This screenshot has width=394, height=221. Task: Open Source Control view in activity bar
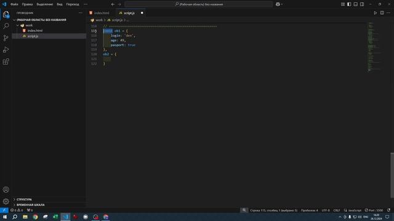coord(6,38)
